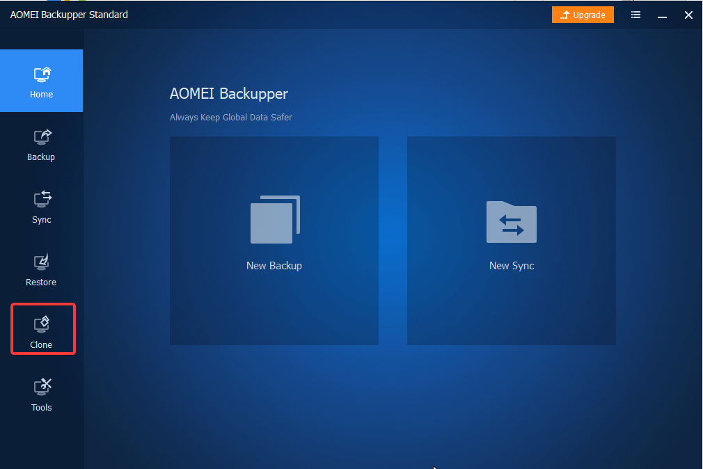Click the Backup icon in the sidebar
The image size is (703, 469).
[x=41, y=137]
